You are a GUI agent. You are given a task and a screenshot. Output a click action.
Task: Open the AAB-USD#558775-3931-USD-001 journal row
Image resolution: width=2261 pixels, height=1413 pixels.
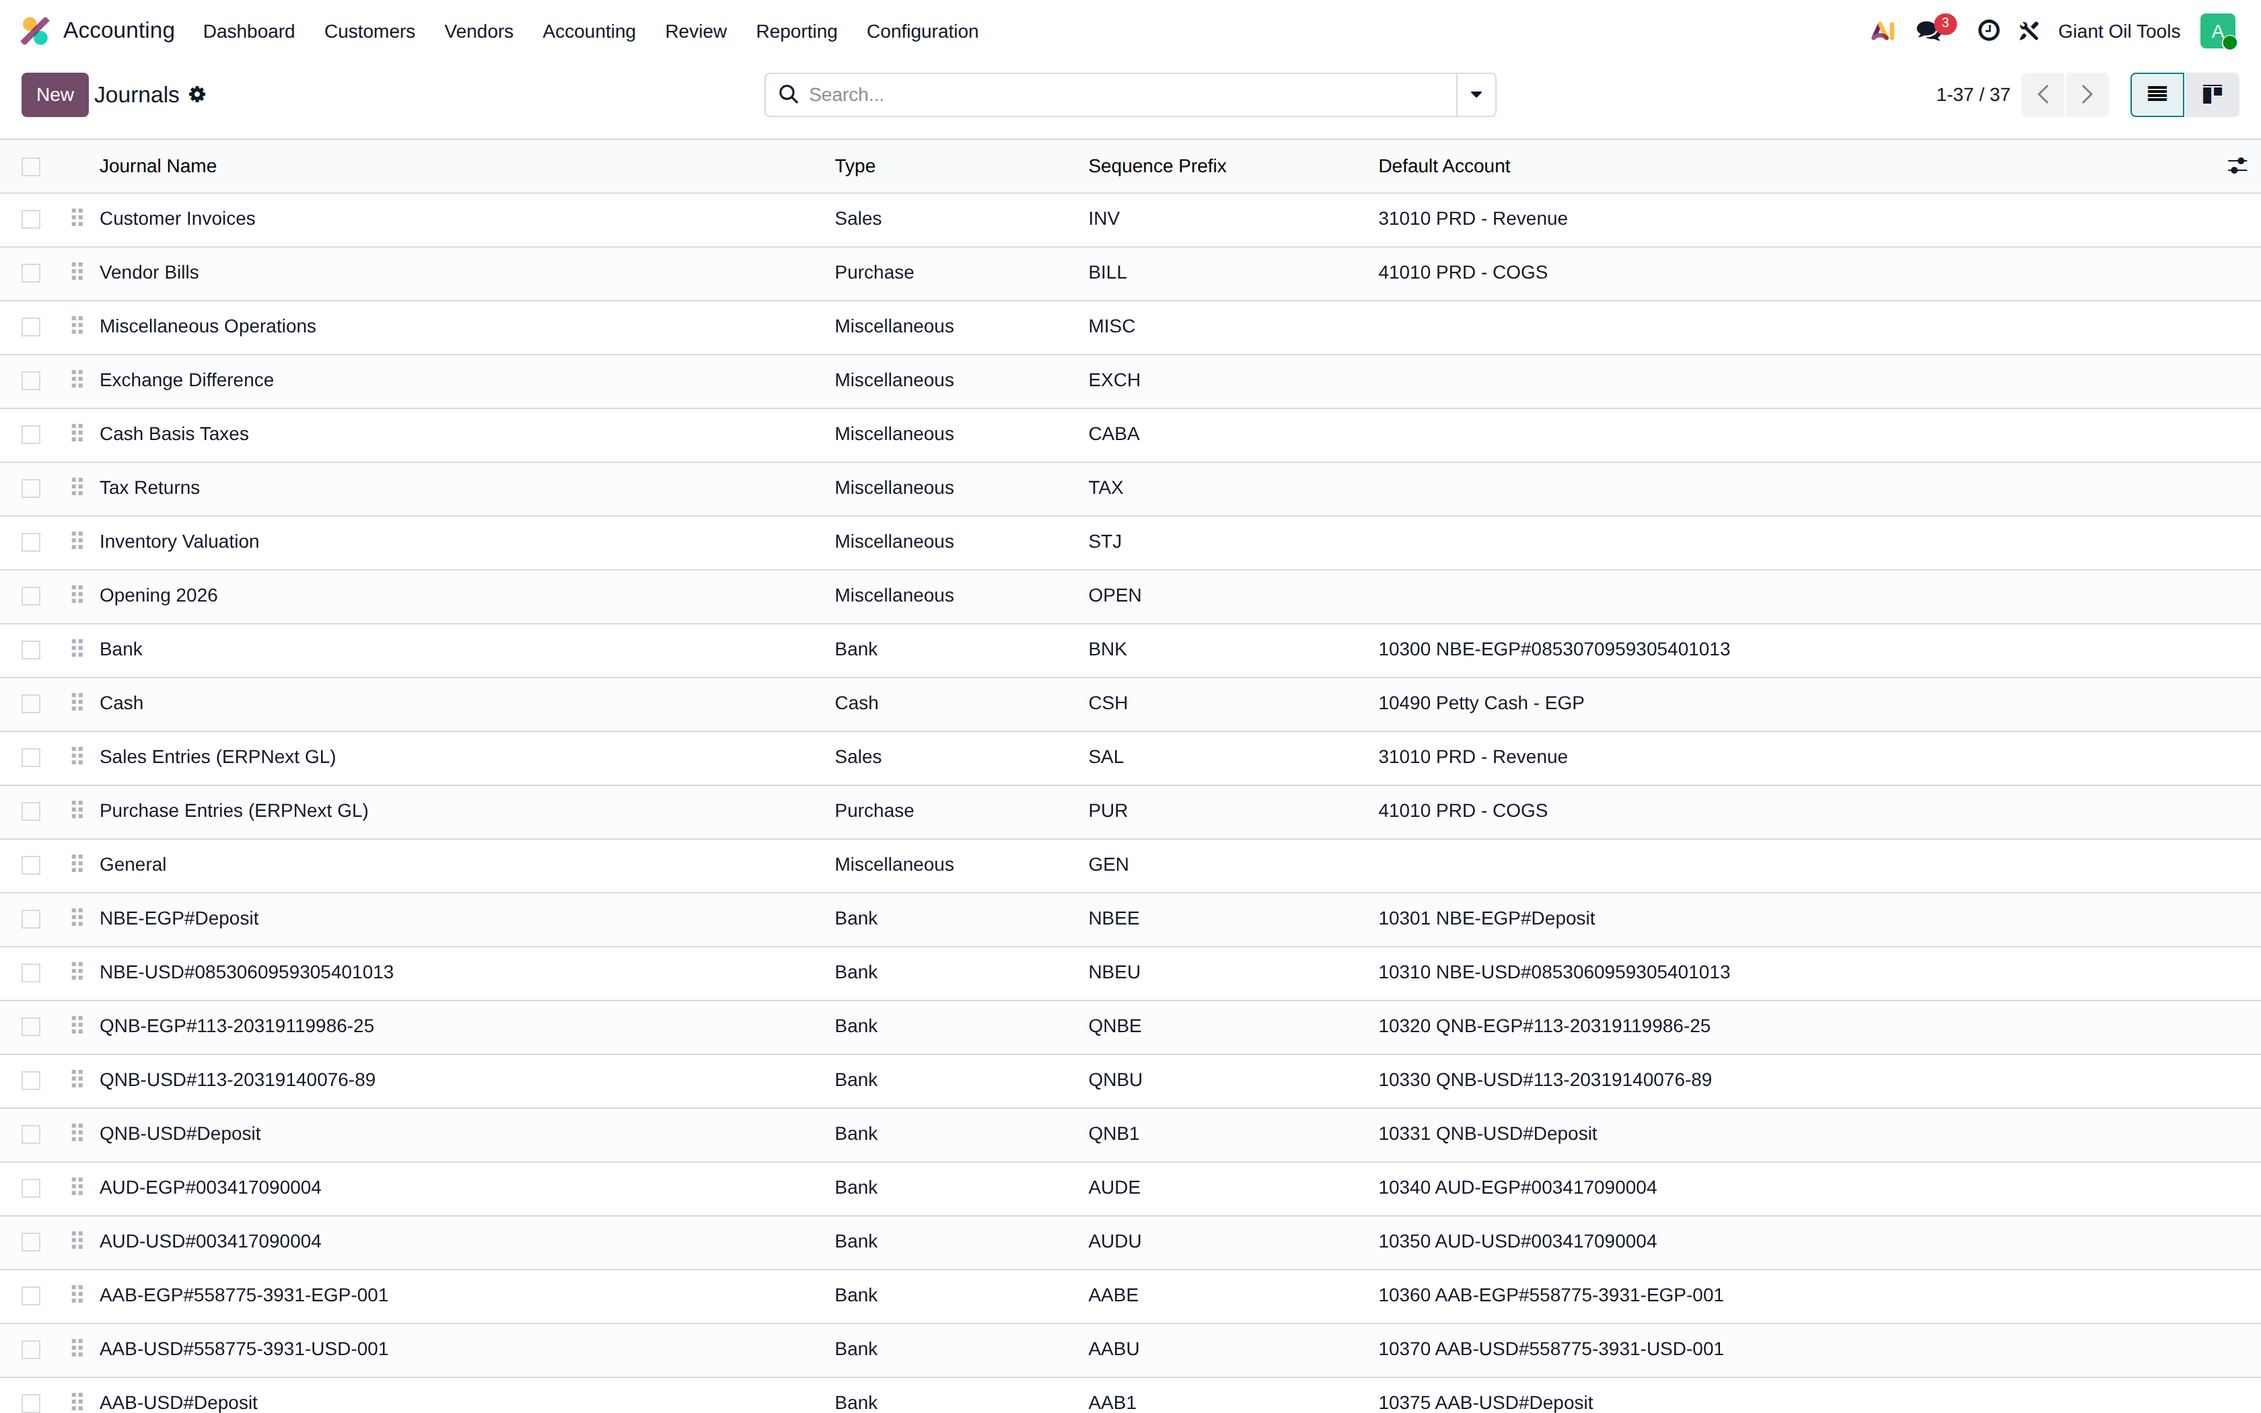coord(1130,1350)
